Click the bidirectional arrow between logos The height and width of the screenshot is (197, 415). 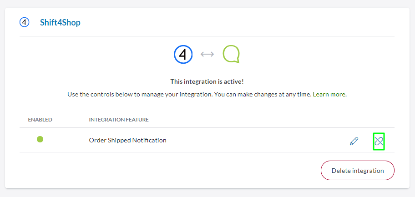coord(207,54)
